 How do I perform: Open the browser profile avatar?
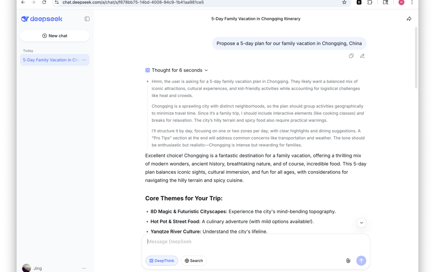click(401, 2)
